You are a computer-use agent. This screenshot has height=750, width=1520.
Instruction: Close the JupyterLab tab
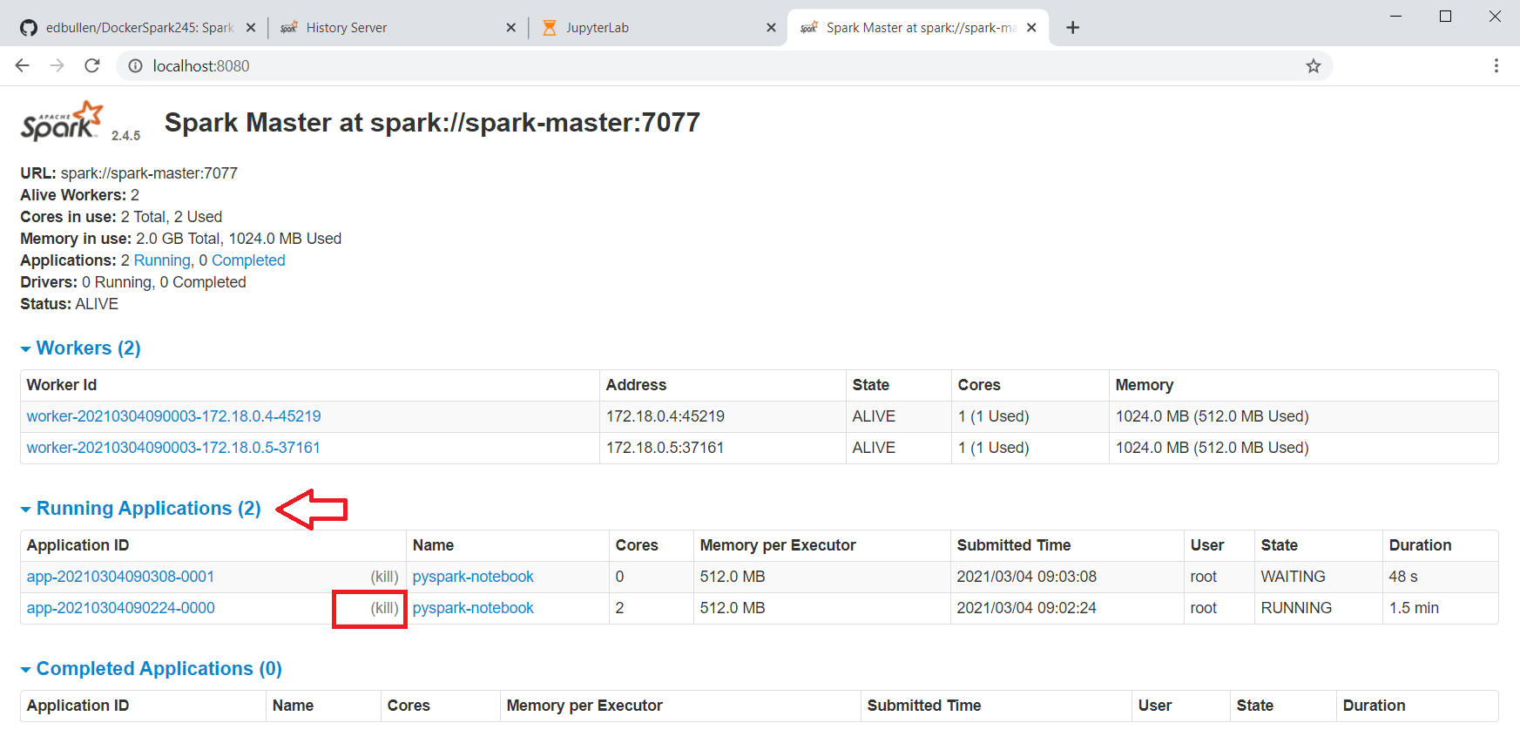(771, 28)
